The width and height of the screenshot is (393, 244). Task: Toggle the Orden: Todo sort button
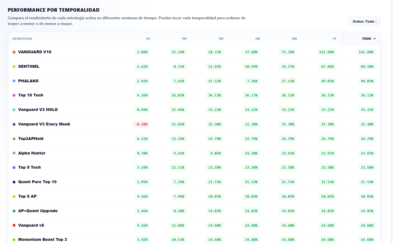tap(365, 21)
